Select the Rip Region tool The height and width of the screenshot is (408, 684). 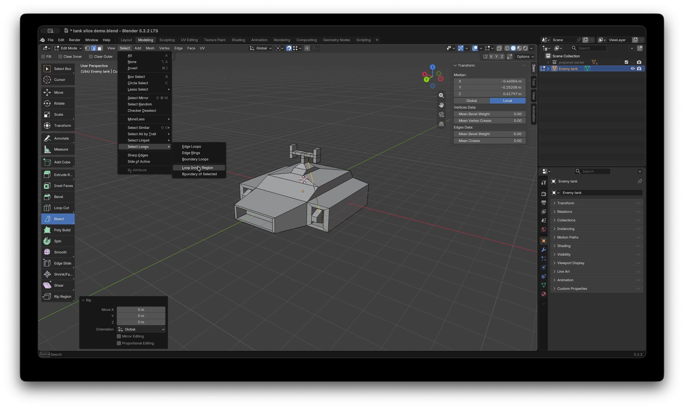coord(58,296)
